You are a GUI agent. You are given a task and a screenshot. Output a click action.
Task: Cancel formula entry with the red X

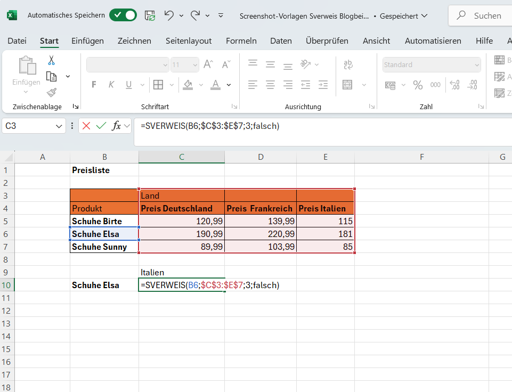(86, 126)
